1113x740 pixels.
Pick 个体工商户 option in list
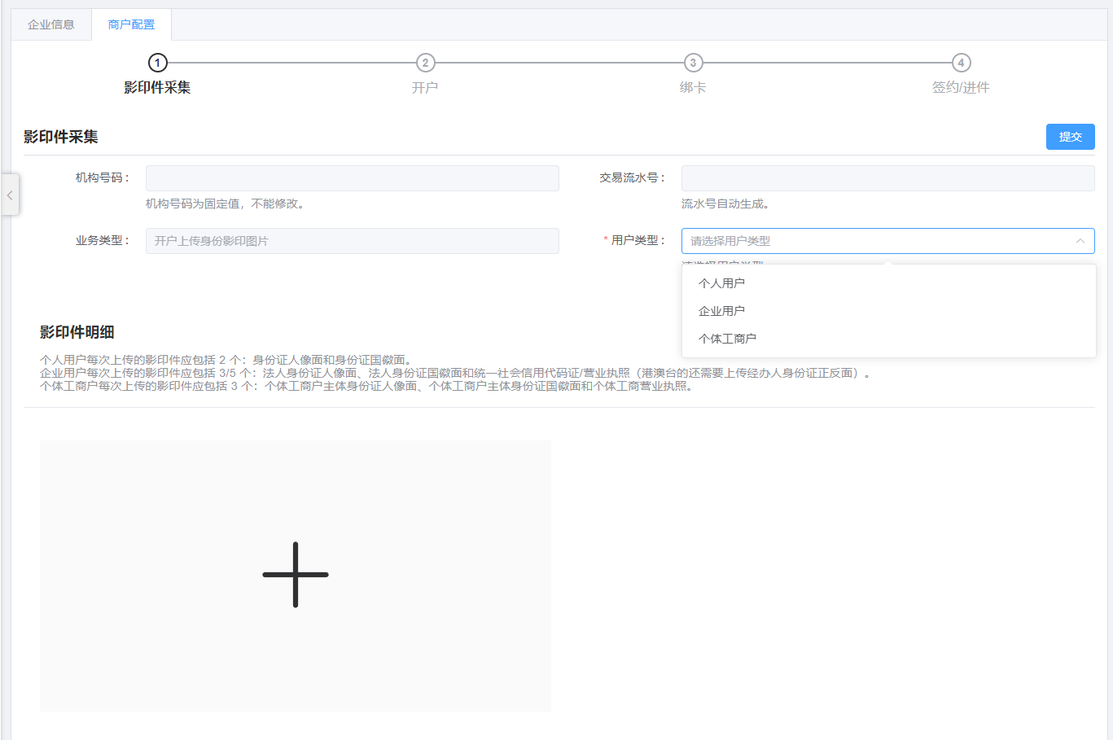coord(727,339)
